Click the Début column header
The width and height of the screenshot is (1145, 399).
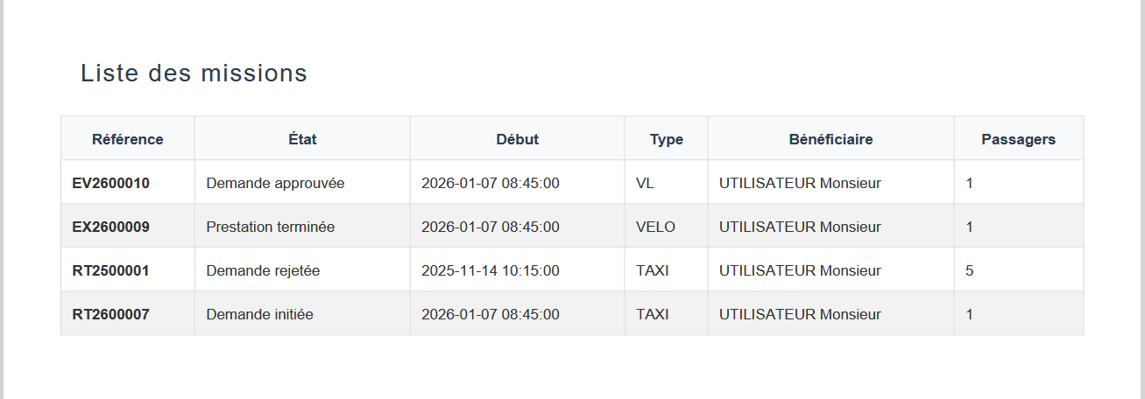517,139
